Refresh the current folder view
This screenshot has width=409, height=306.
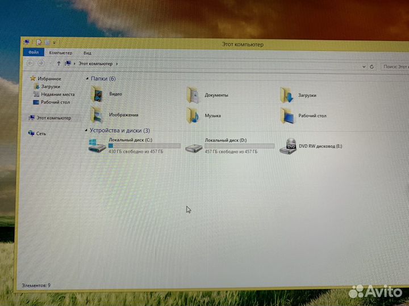coord(372,66)
